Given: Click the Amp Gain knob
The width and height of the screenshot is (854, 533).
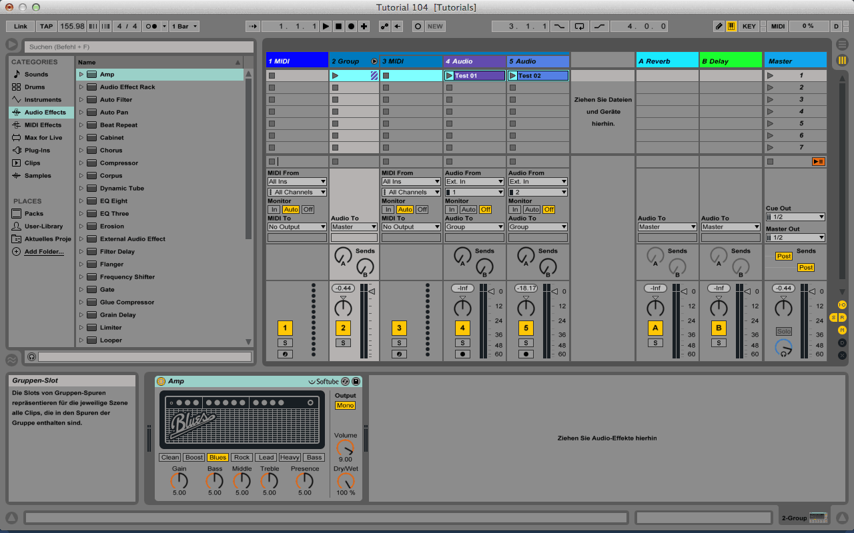Looking at the screenshot, I should [x=179, y=481].
